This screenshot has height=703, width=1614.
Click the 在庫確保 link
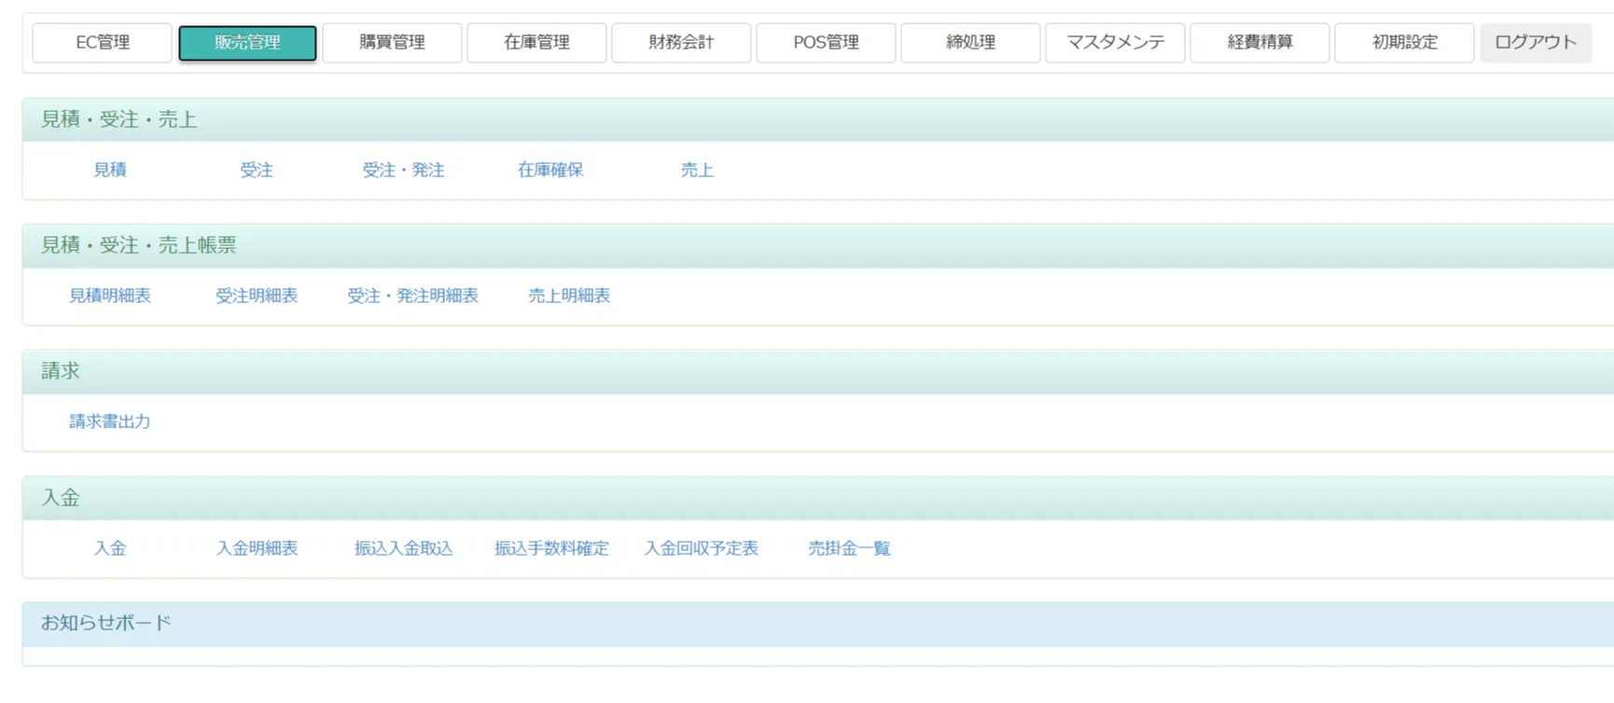550,170
